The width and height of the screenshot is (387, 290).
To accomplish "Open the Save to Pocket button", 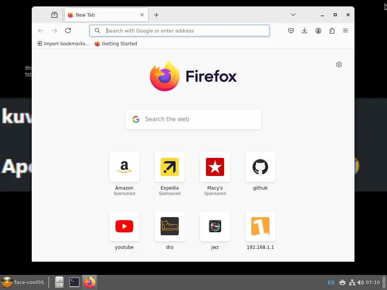I will click(x=291, y=31).
